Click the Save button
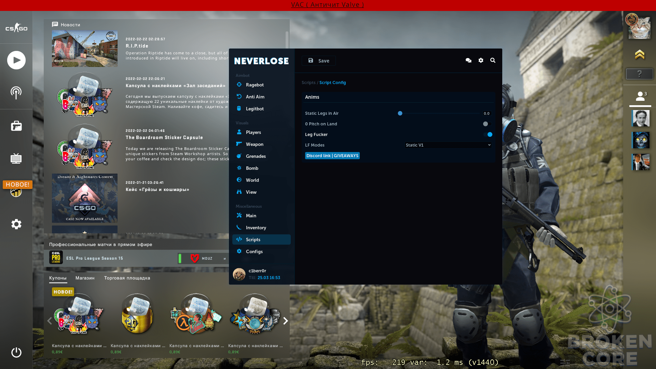Image resolution: width=656 pixels, height=369 pixels. point(318,60)
